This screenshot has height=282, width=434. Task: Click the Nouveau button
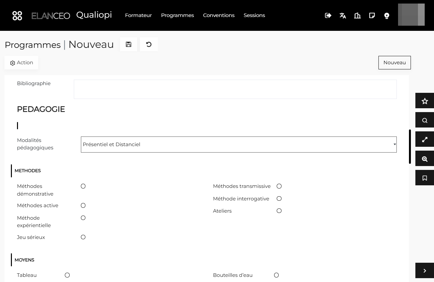pyautogui.click(x=395, y=63)
